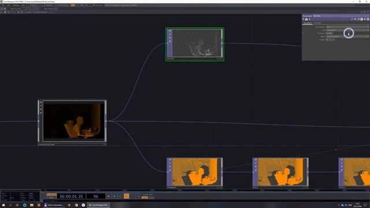Open the File menu

(x=3, y=5)
